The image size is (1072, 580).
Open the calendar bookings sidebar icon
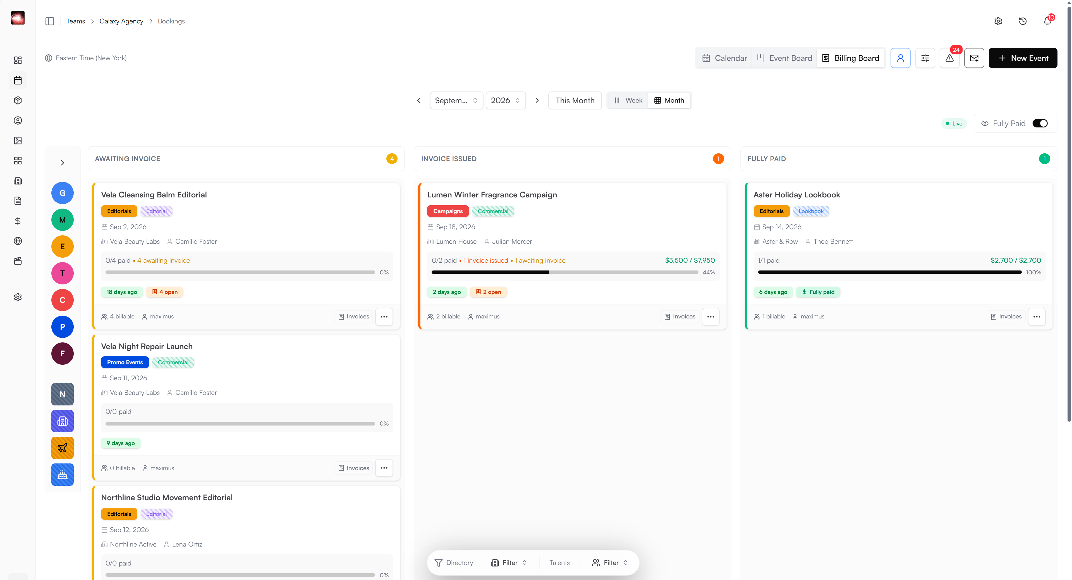(18, 80)
